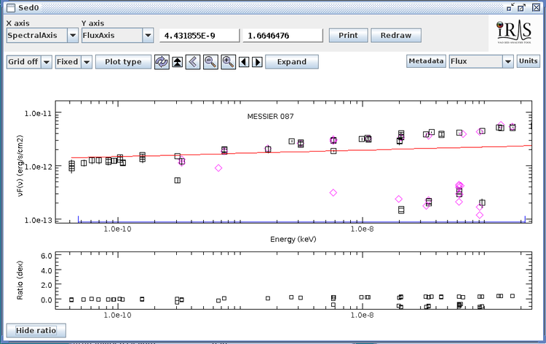This screenshot has height=344, width=546.
Task: Click the Iris logo
Action: pyautogui.click(x=514, y=32)
